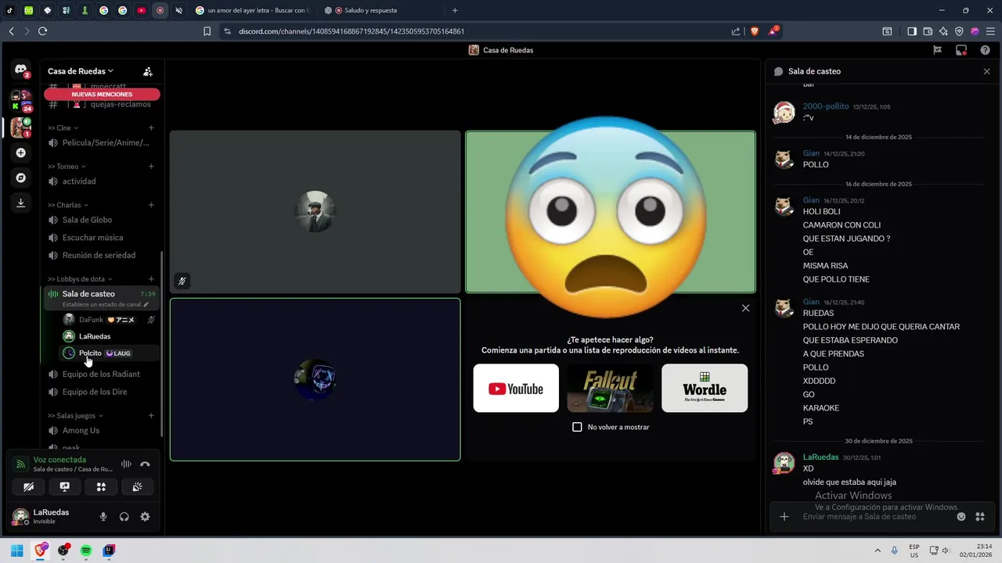Edit channel status pencil icon
The image size is (1002, 563).
[146, 304]
